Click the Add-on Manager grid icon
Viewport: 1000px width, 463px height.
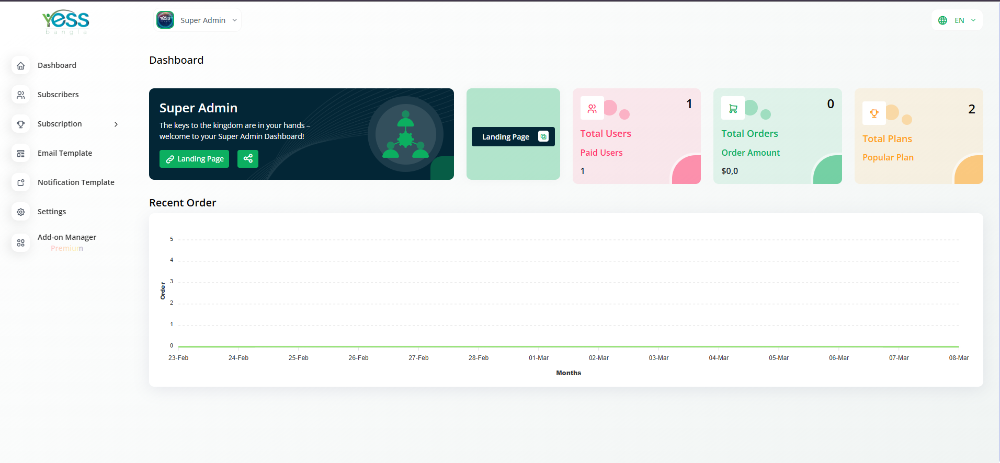pyautogui.click(x=21, y=243)
